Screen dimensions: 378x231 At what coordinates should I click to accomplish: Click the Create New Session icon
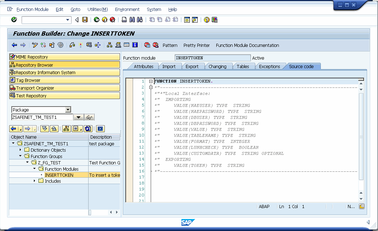[187, 20]
